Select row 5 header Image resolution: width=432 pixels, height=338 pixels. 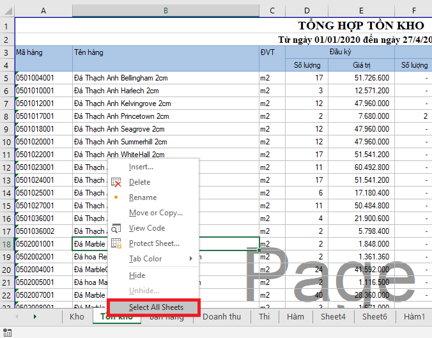(x=6, y=78)
